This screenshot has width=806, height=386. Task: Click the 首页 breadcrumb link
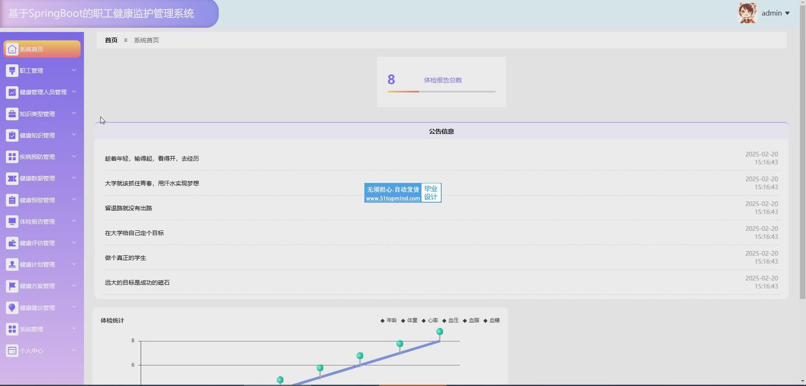111,40
